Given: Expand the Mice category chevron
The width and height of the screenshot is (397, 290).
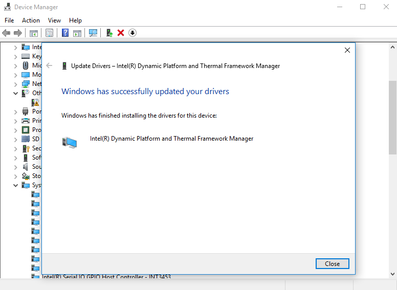Looking at the screenshot, I should (x=16, y=66).
